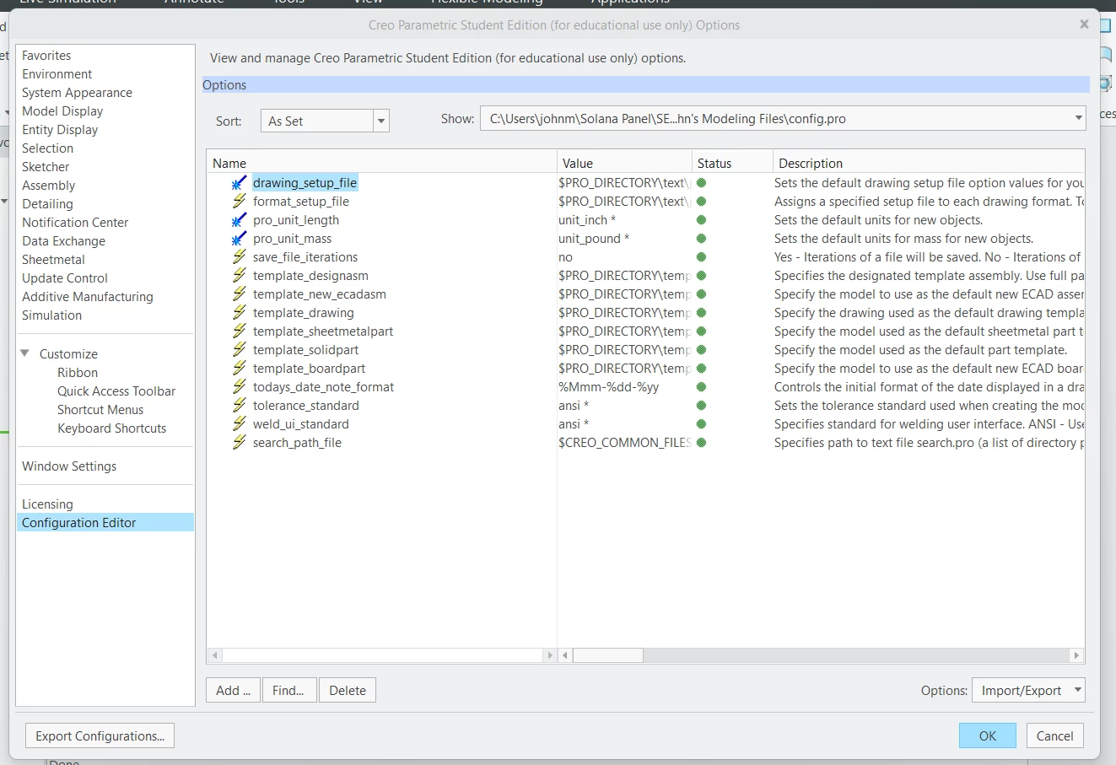
Task: Click right arrow of the Value scrollbar
Action: click(x=1076, y=655)
